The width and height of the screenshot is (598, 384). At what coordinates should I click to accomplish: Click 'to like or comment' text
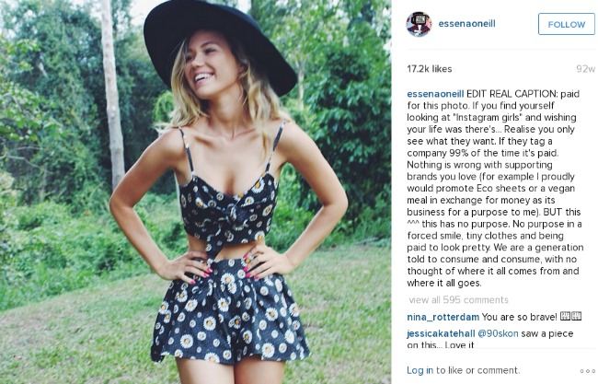[477, 370]
